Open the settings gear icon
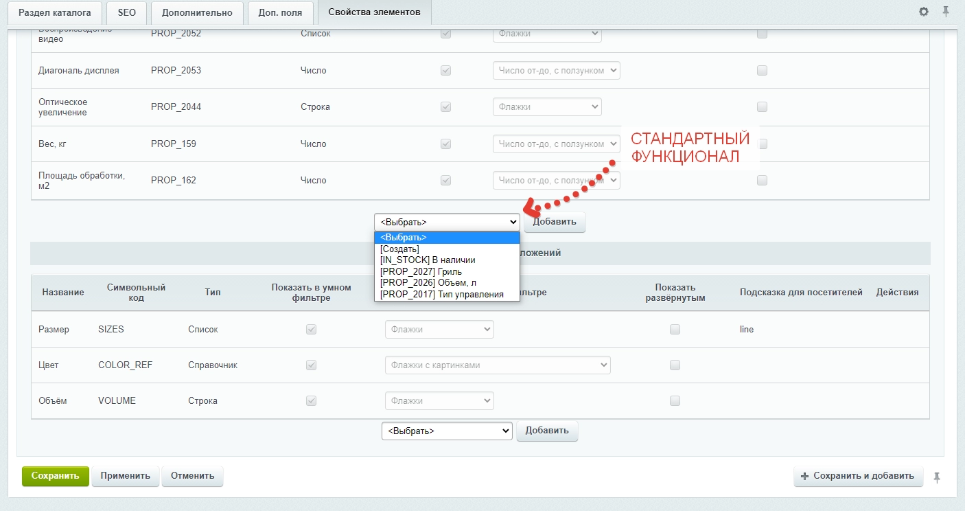The height and width of the screenshot is (511, 965). (923, 12)
